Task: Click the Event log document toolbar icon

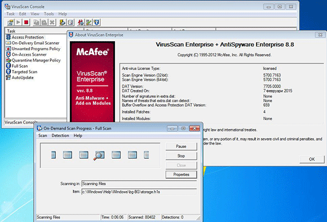Action: pos(70,22)
